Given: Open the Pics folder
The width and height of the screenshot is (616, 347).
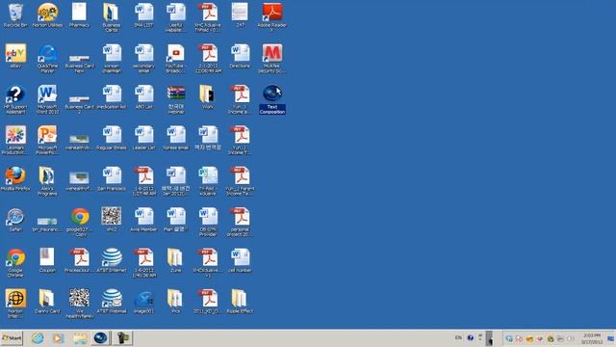Looking at the screenshot, I should click(x=175, y=302).
